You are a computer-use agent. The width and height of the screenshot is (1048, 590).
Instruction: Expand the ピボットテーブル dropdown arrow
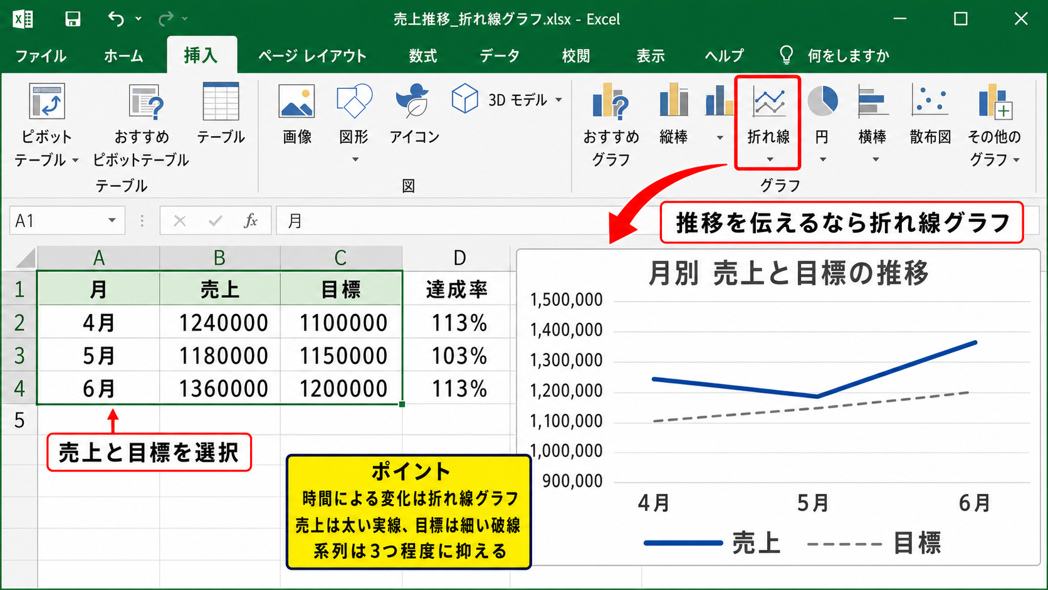75,161
